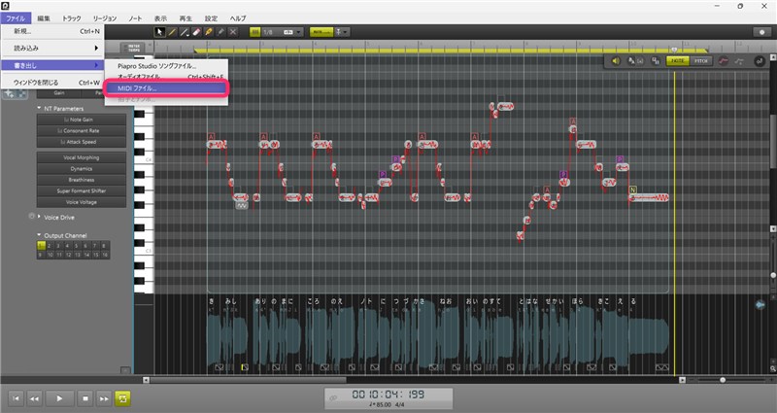Open the cursor snap mode dropdown

(x=342, y=32)
